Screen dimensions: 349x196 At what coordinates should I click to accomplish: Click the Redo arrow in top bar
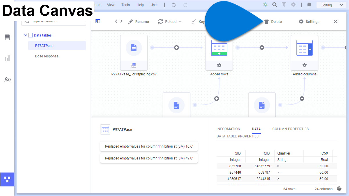pos(185,5)
